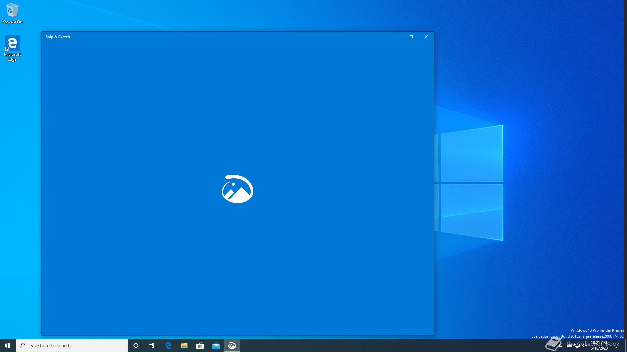
Task: Open Mail from the taskbar
Action: [216, 345]
